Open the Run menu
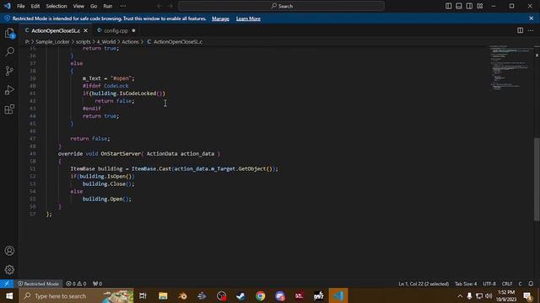The height and width of the screenshot is (303, 540). 108,6
